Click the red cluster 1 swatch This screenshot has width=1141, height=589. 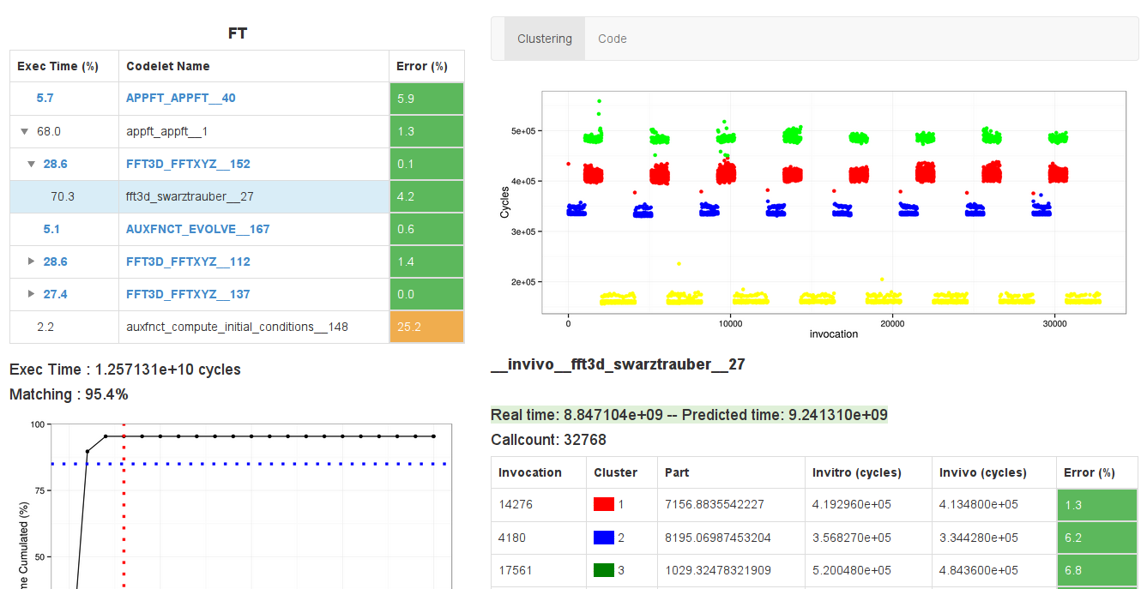pos(604,505)
